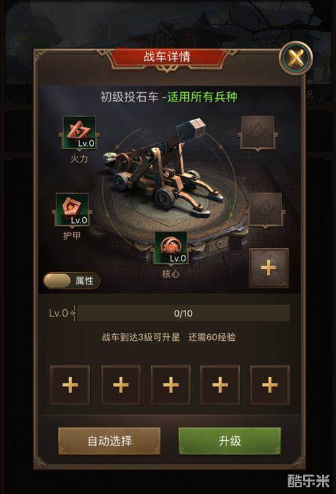336x494 pixels.
Task: Add material in the fifth plus slot
Action: 270,385
